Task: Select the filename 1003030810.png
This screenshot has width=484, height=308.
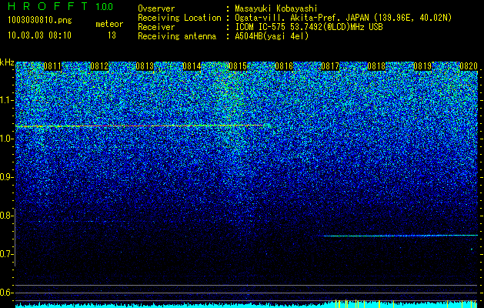Action: [40, 21]
